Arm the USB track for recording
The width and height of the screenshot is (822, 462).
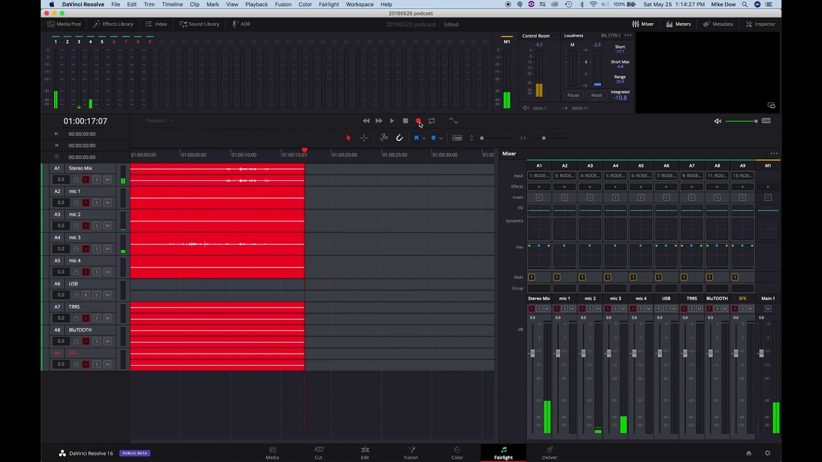[x=86, y=295]
